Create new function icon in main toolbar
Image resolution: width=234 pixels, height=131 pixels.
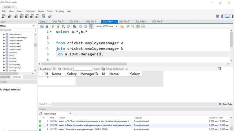click(37, 16)
